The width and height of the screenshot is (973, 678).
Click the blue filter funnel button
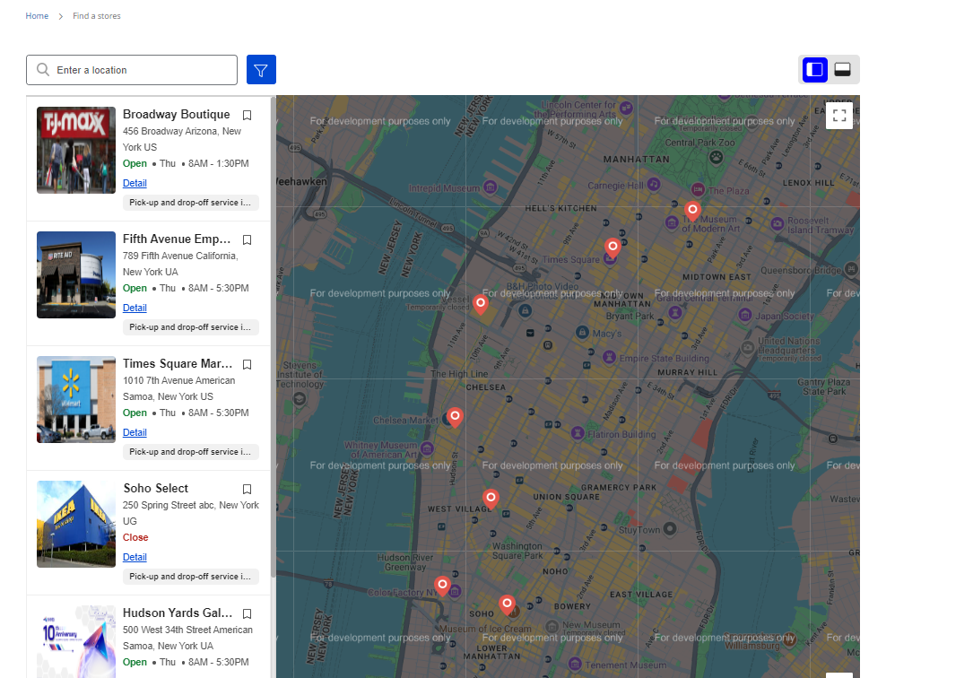pyautogui.click(x=261, y=70)
